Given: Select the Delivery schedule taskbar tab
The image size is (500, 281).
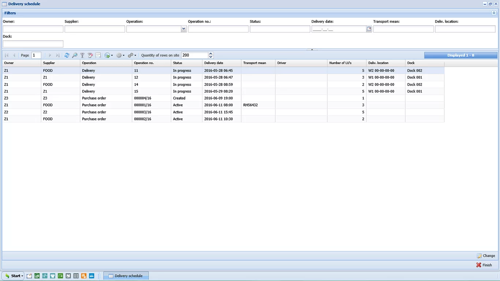Looking at the screenshot, I should [126, 276].
